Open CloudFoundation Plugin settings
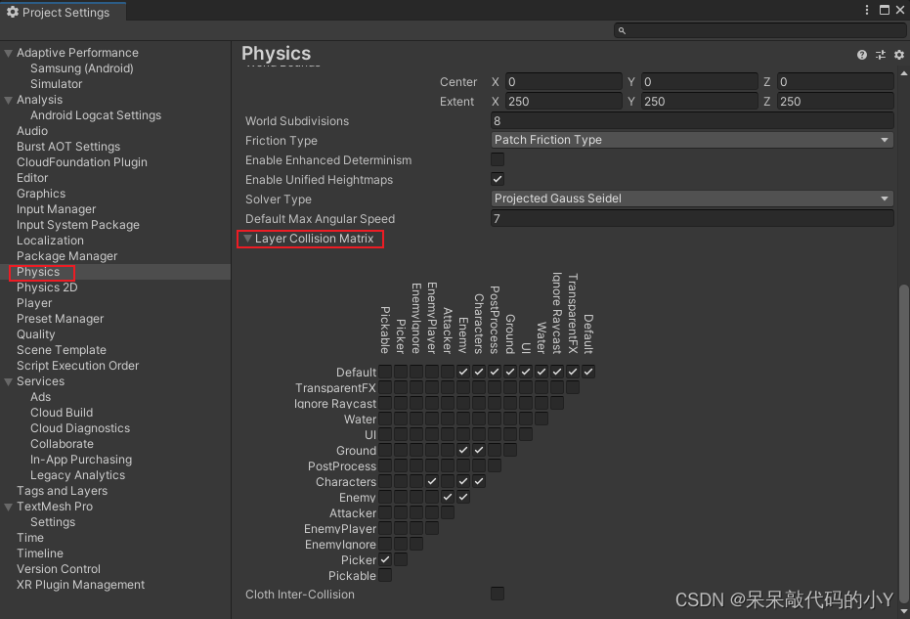The width and height of the screenshot is (910, 619). [82, 162]
